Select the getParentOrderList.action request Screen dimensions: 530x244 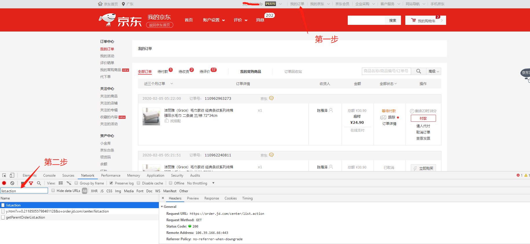click(79, 217)
